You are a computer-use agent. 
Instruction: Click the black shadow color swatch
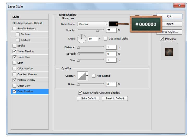pos(114,24)
